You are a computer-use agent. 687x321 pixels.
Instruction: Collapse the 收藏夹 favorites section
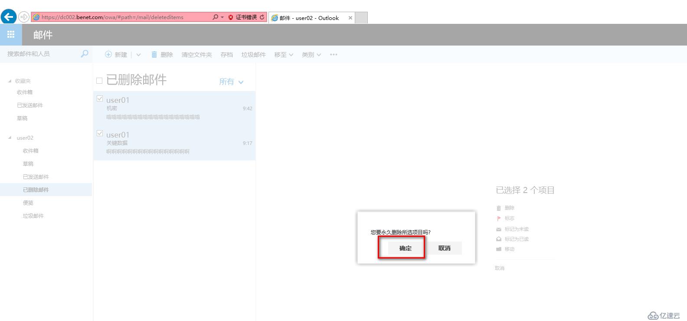[x=10, y=81]
